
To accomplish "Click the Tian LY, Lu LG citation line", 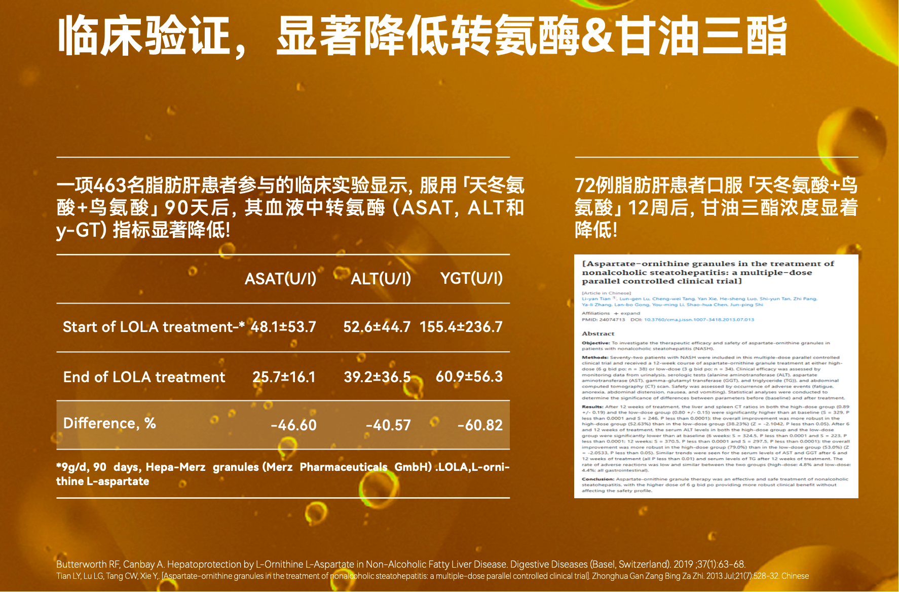I will [x=432, y=576].
